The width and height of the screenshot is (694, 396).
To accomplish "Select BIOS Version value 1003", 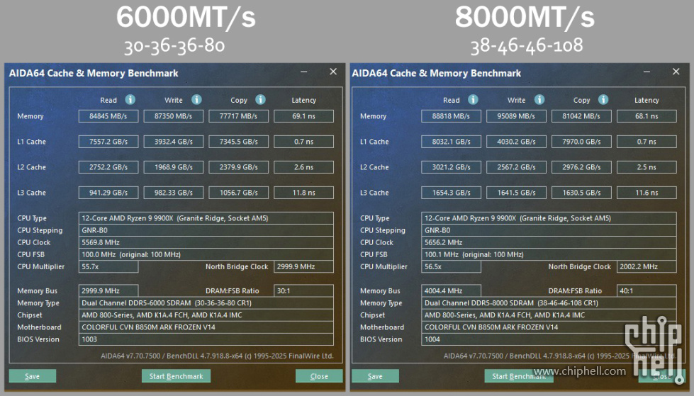I will (x=206, y=339).
